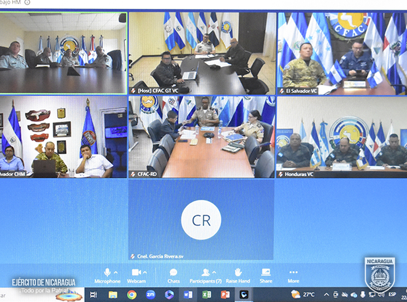Open Excel from the taskbar
407x302 pixels.
click(207, 295)
